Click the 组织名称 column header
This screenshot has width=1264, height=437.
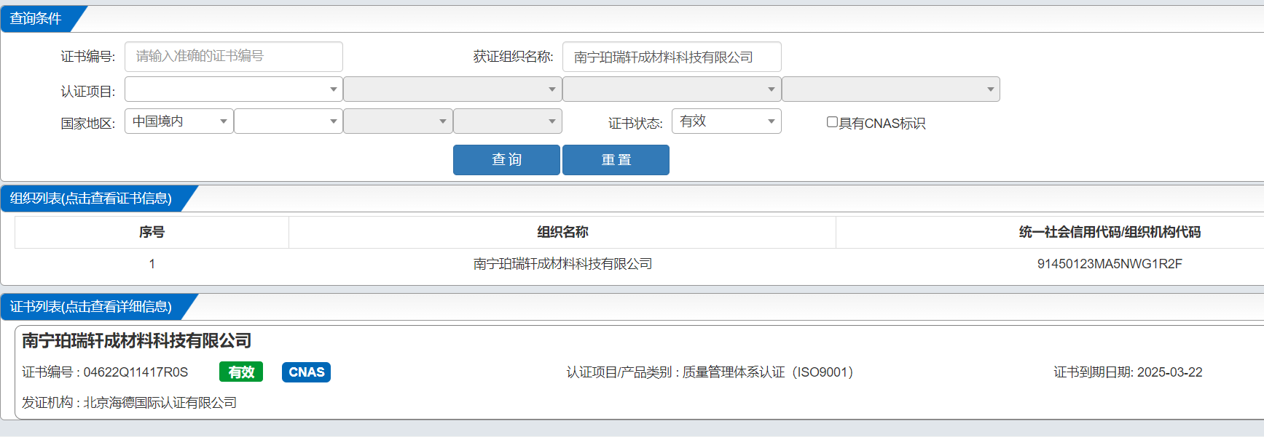point(562,232)
